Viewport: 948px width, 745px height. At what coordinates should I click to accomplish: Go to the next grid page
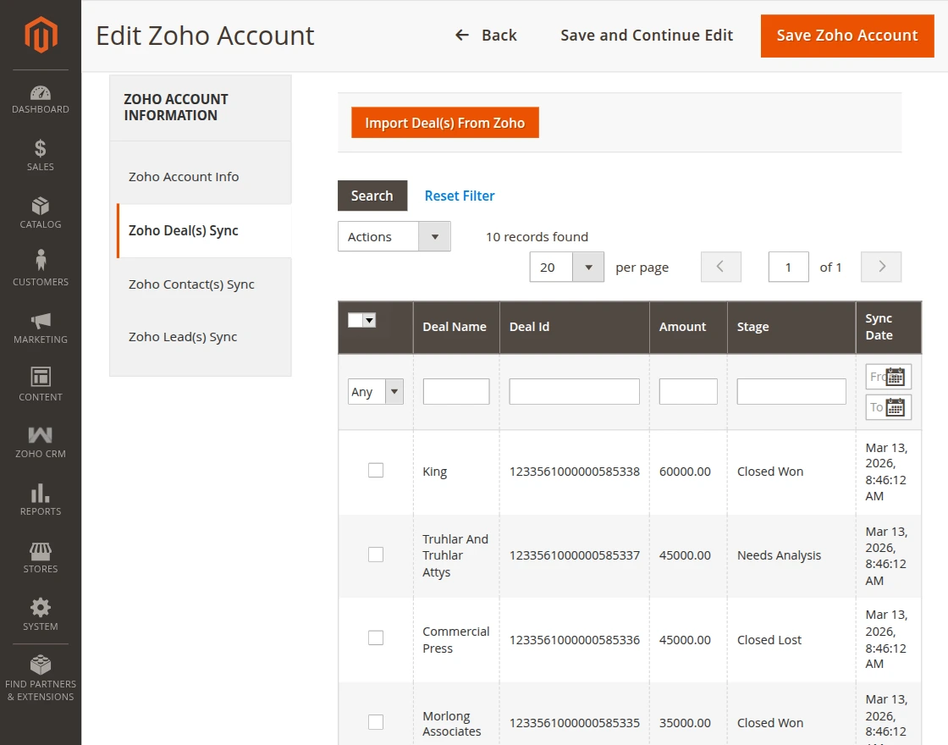[881, 267]
